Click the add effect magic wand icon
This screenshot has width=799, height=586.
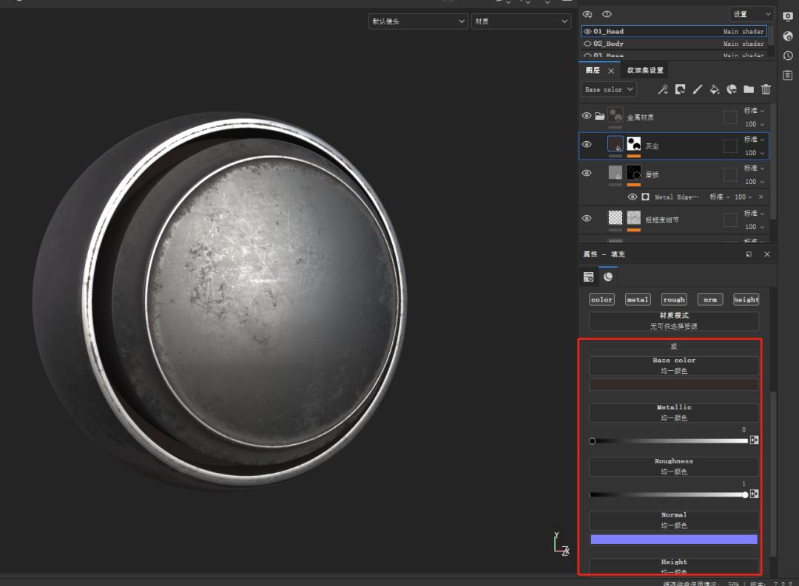tap(663, 89)
